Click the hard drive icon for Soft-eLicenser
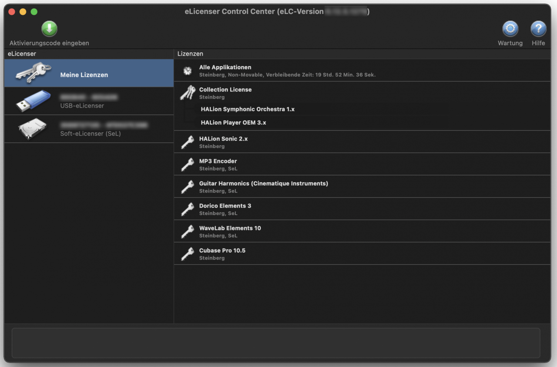Viewport: 557px width, 367px height. [32, 129]
